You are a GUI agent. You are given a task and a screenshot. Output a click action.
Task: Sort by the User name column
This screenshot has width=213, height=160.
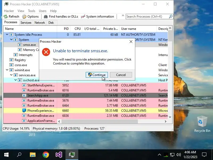coord(138,29)
